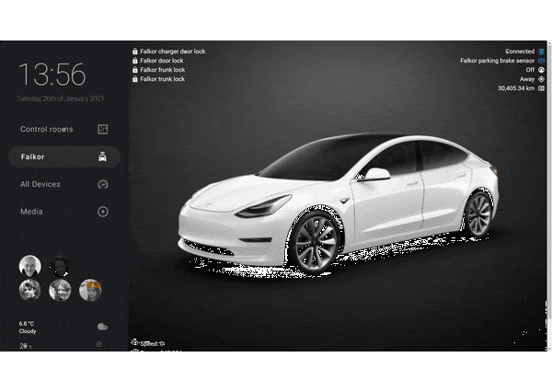Click the bald man's avatar

tap(30, 266)
